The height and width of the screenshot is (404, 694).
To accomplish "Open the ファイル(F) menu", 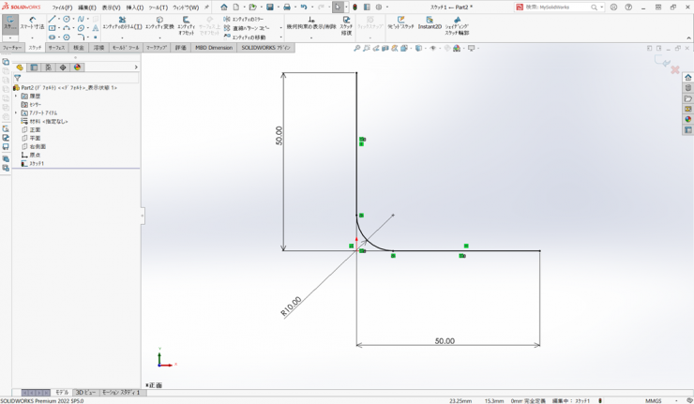I will pyautogui.click(x=62, y=7).
